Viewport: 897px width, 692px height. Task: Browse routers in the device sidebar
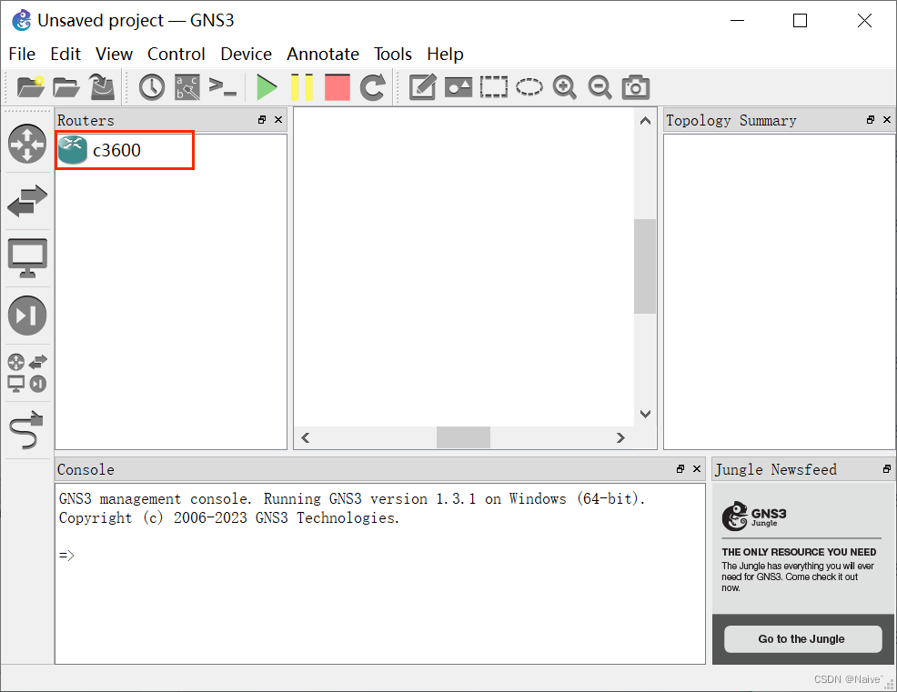27,144
